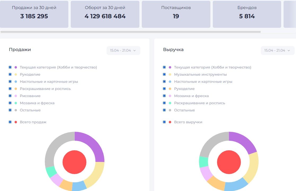
Task: Toggle the Рисование checkbox in the Продажи legend
Action: pos(10,96)
